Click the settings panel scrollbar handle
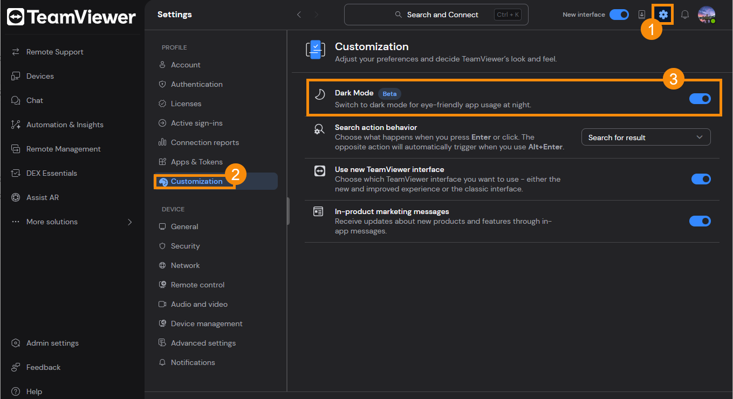This screenshot has width=733, height=399. pyautogui.click(x=288, y=211)
